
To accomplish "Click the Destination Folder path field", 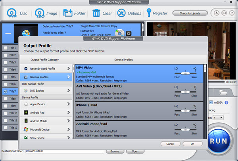I will point(65,151).
